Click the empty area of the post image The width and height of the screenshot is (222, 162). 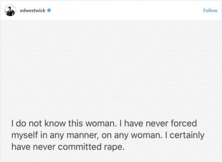[x=111, y=67]
